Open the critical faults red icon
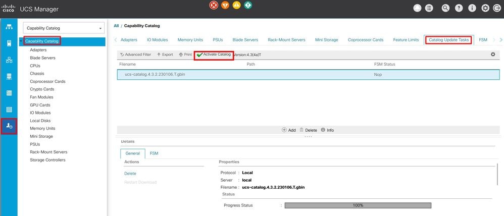The width and height of the screenshot is (504, 216). [x=214, y=6]
